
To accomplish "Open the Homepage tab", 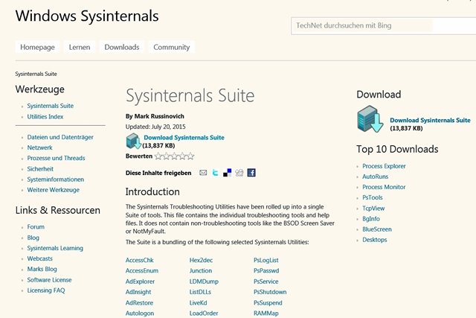I will point(37,47).
